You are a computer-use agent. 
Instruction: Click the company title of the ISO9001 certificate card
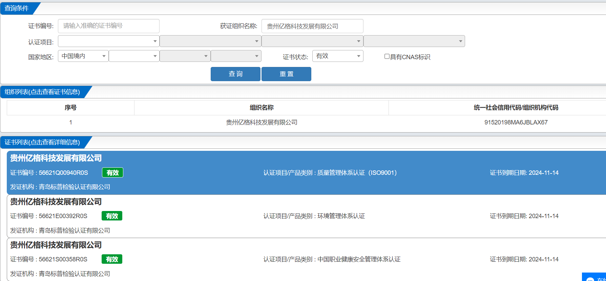tap(56, 158)
